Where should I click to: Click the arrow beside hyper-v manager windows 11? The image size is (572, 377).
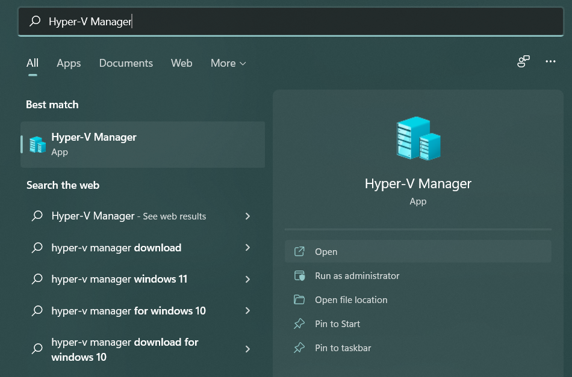247,279
